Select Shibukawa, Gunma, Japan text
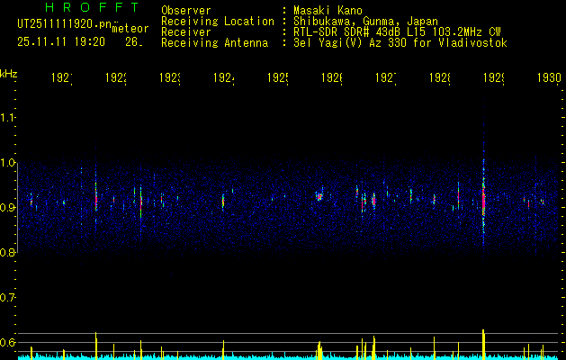This screenshot has width=566, height=360. point(365,22)
